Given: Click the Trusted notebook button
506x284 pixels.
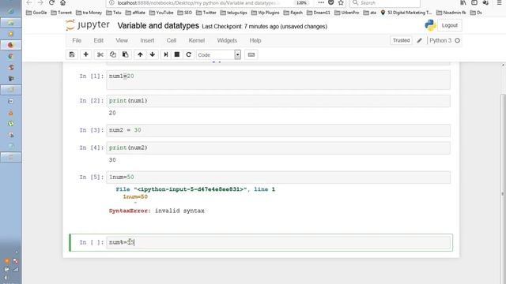Looking at the screenshot, I should [401, 40].
